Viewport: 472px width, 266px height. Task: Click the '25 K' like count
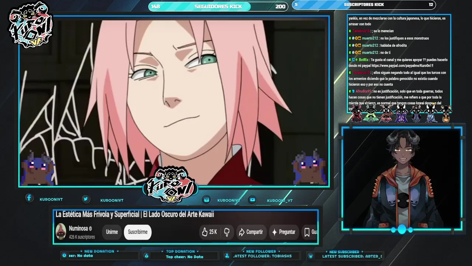pos(213,232)
